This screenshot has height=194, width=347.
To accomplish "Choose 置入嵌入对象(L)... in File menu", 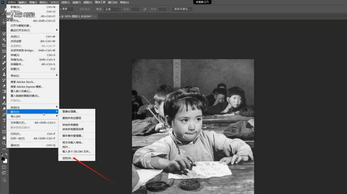I will click(x=33, y=91).
